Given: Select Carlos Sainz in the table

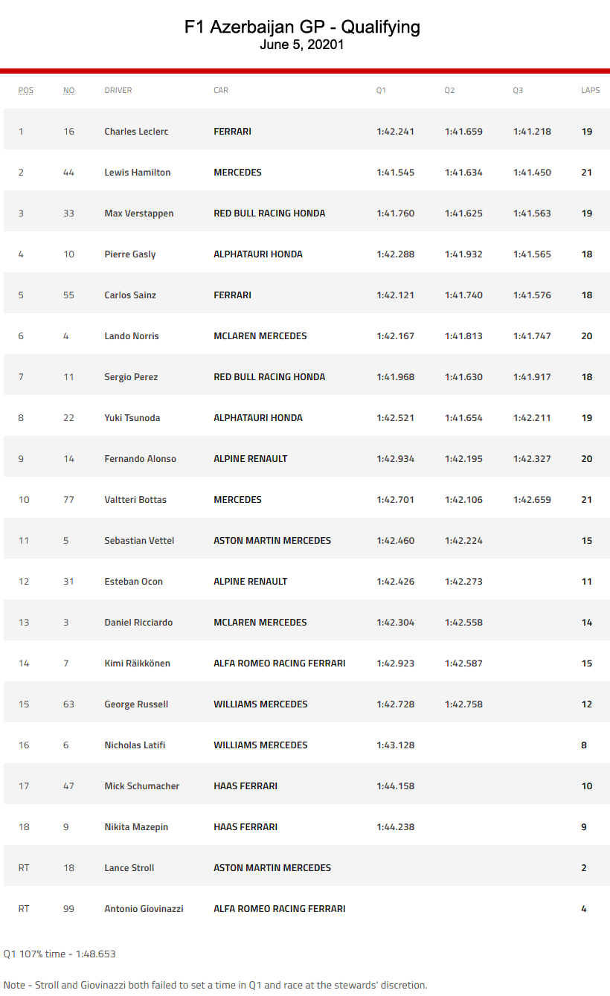Looking at the screenshot, I should [130, 295].
